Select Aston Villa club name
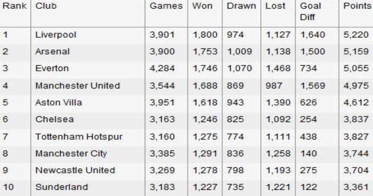 click(59, 102)
